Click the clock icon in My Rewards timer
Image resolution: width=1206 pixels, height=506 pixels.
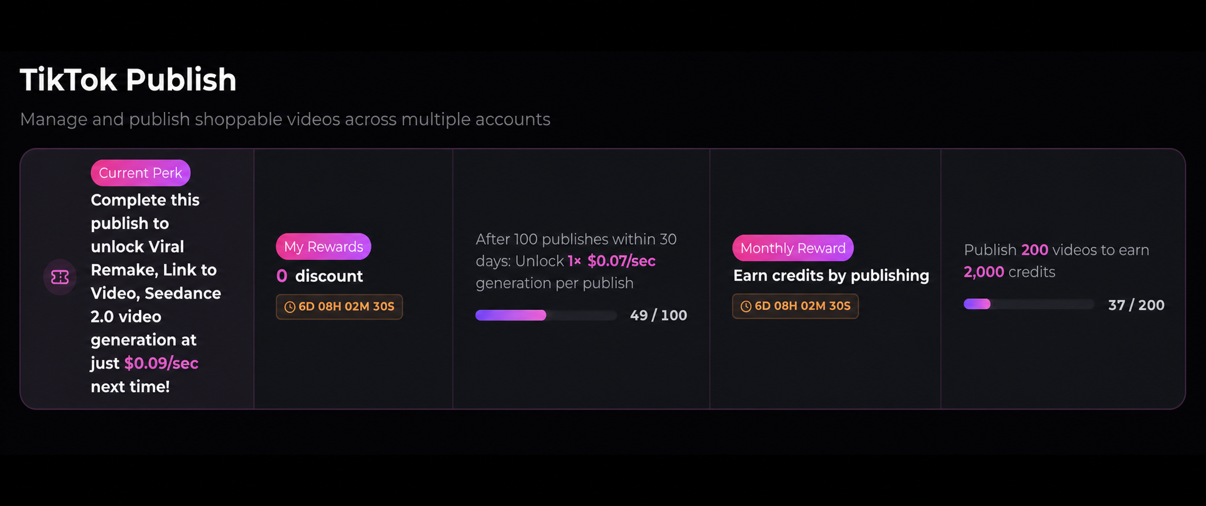290,307
